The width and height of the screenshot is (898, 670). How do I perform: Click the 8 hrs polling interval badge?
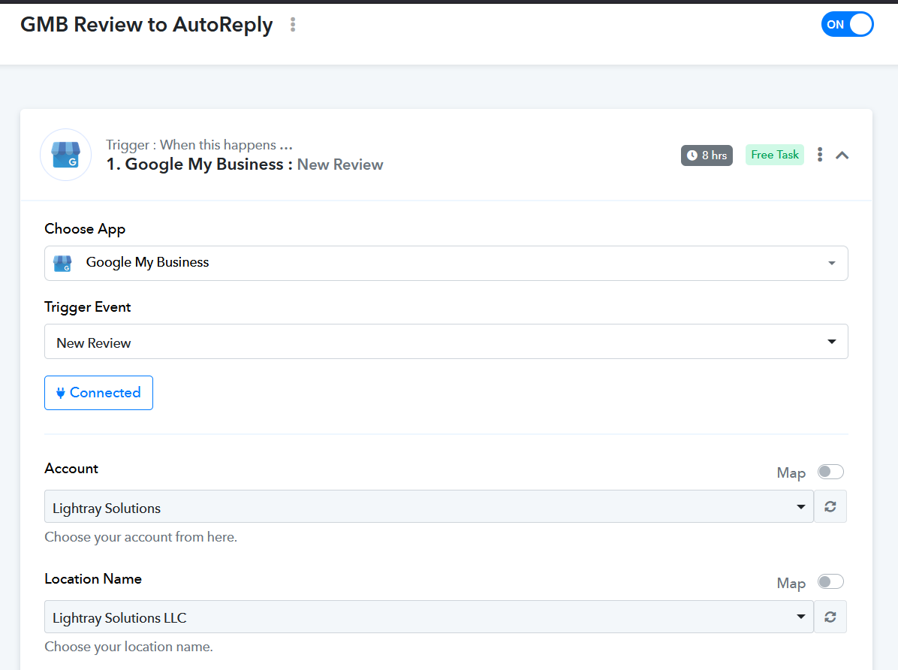coord(707,155)
